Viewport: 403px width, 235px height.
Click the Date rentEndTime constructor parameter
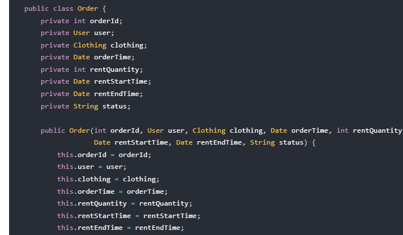(x=209, y=143)
